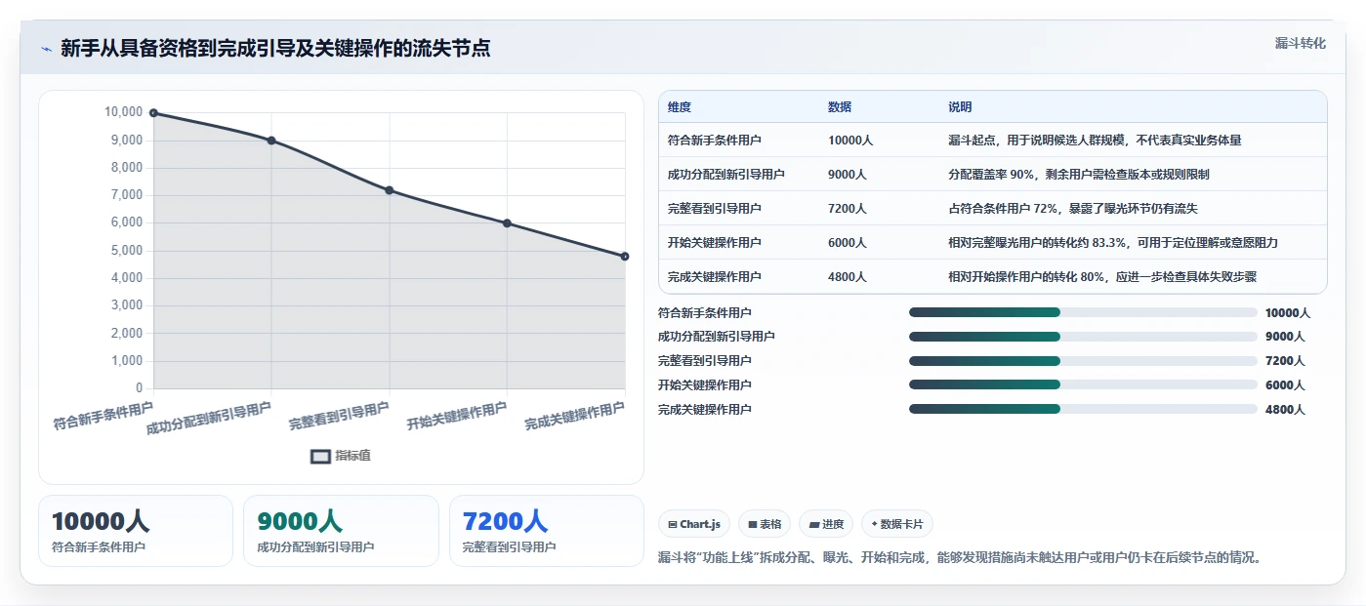
Task: Click chart data point for 完成关键操作用户
Action: (625, 257)
